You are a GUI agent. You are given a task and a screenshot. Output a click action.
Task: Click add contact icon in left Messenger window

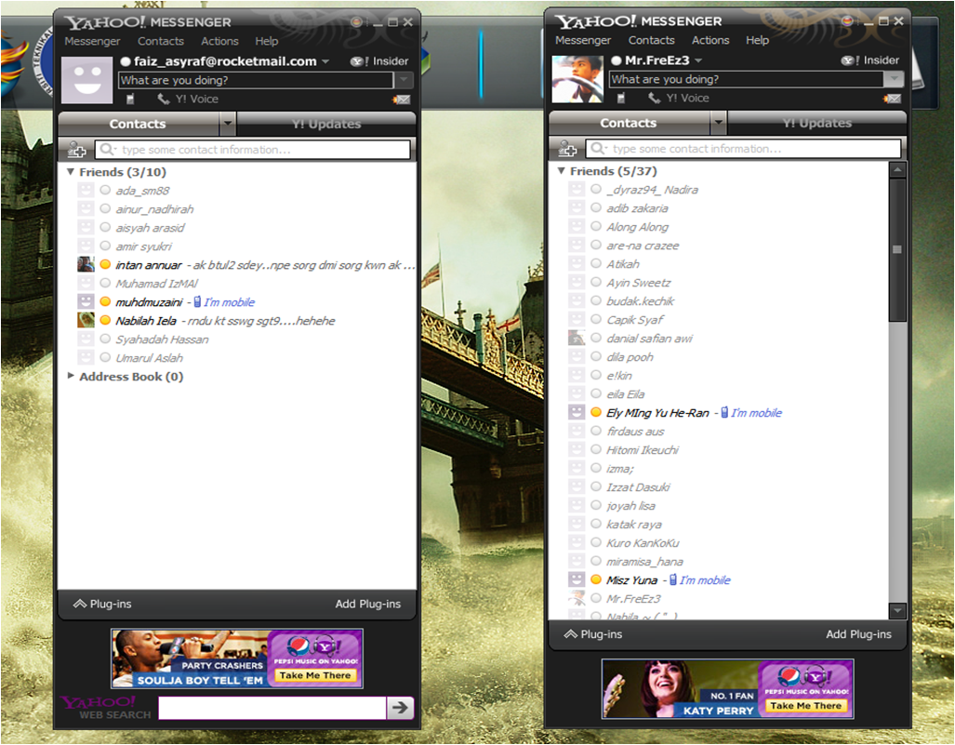point(76,149)
